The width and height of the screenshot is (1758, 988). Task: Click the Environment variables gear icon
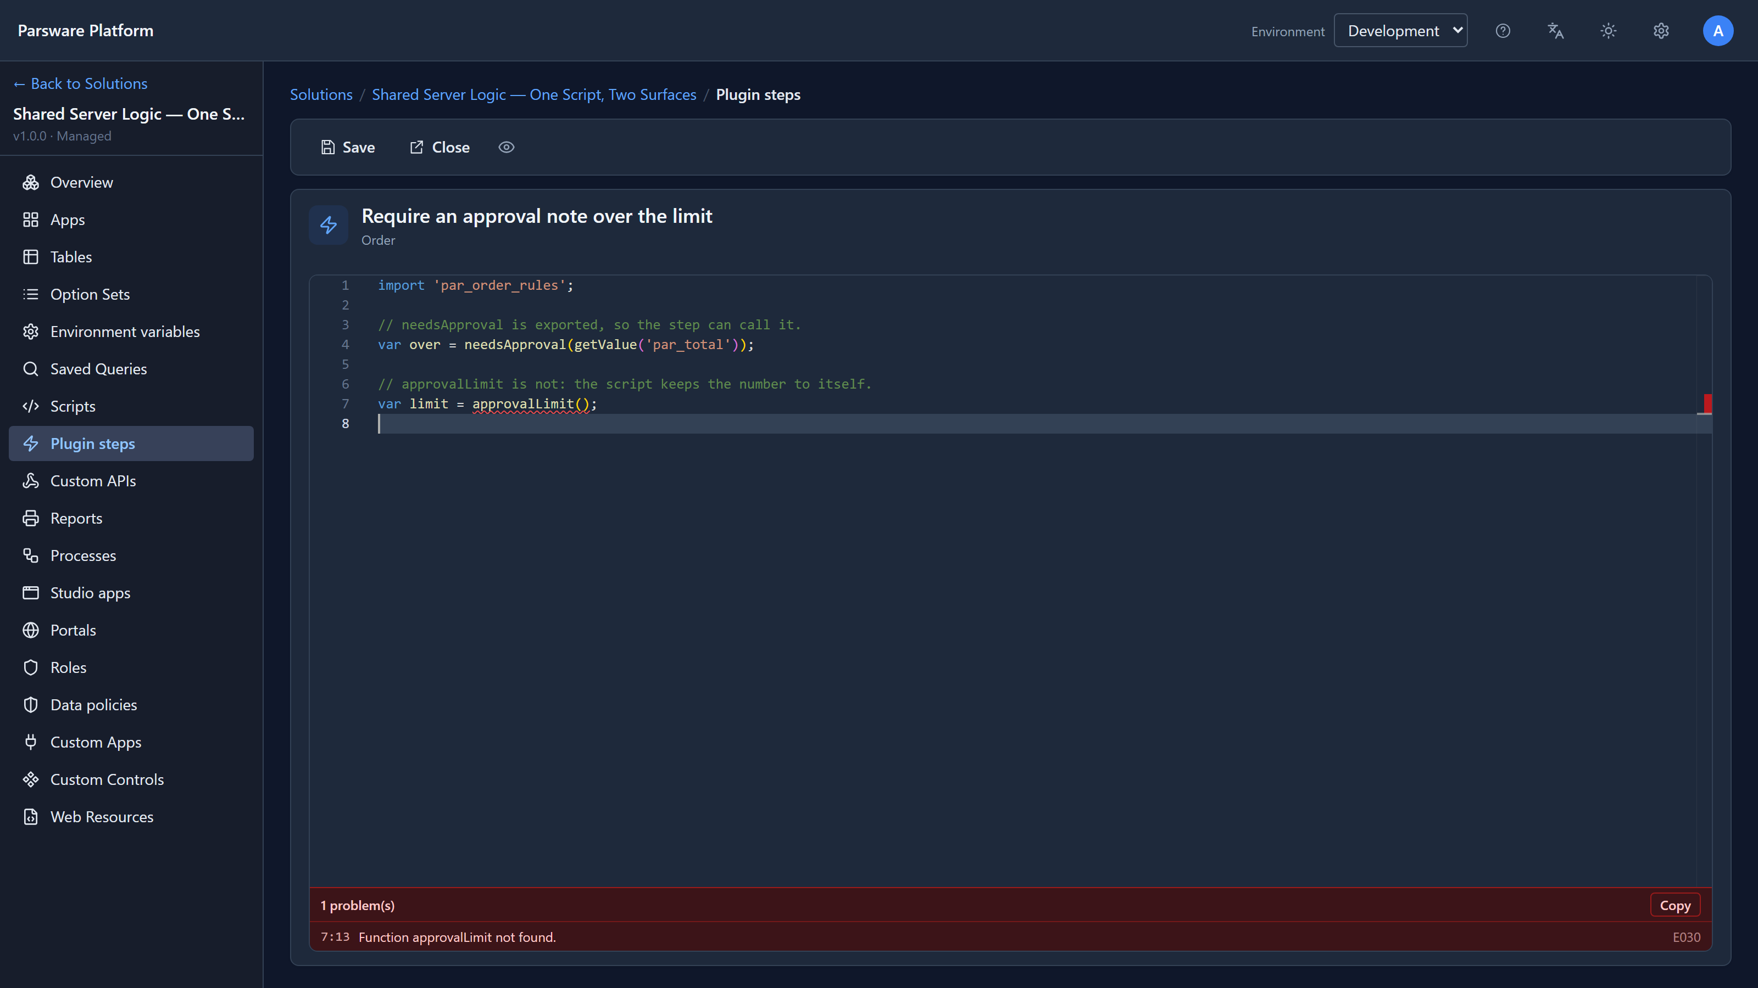[x=31, y=332]
